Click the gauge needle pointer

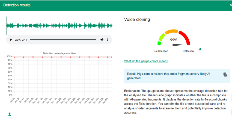click(x=177, y=45)
